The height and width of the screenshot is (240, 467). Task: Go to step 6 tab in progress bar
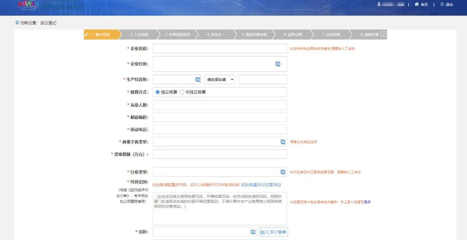[293, 35]
